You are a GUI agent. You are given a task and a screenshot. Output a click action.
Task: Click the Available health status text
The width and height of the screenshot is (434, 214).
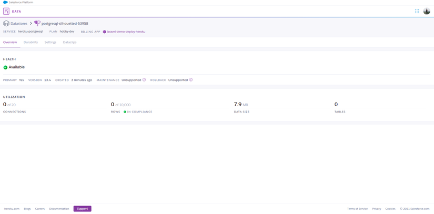[x=17, y=67]
